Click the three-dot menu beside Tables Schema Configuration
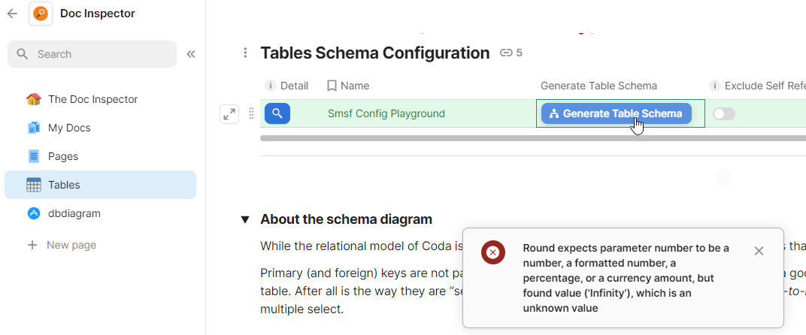The width and height of the screenshot is (806, 335). (245, 53)
